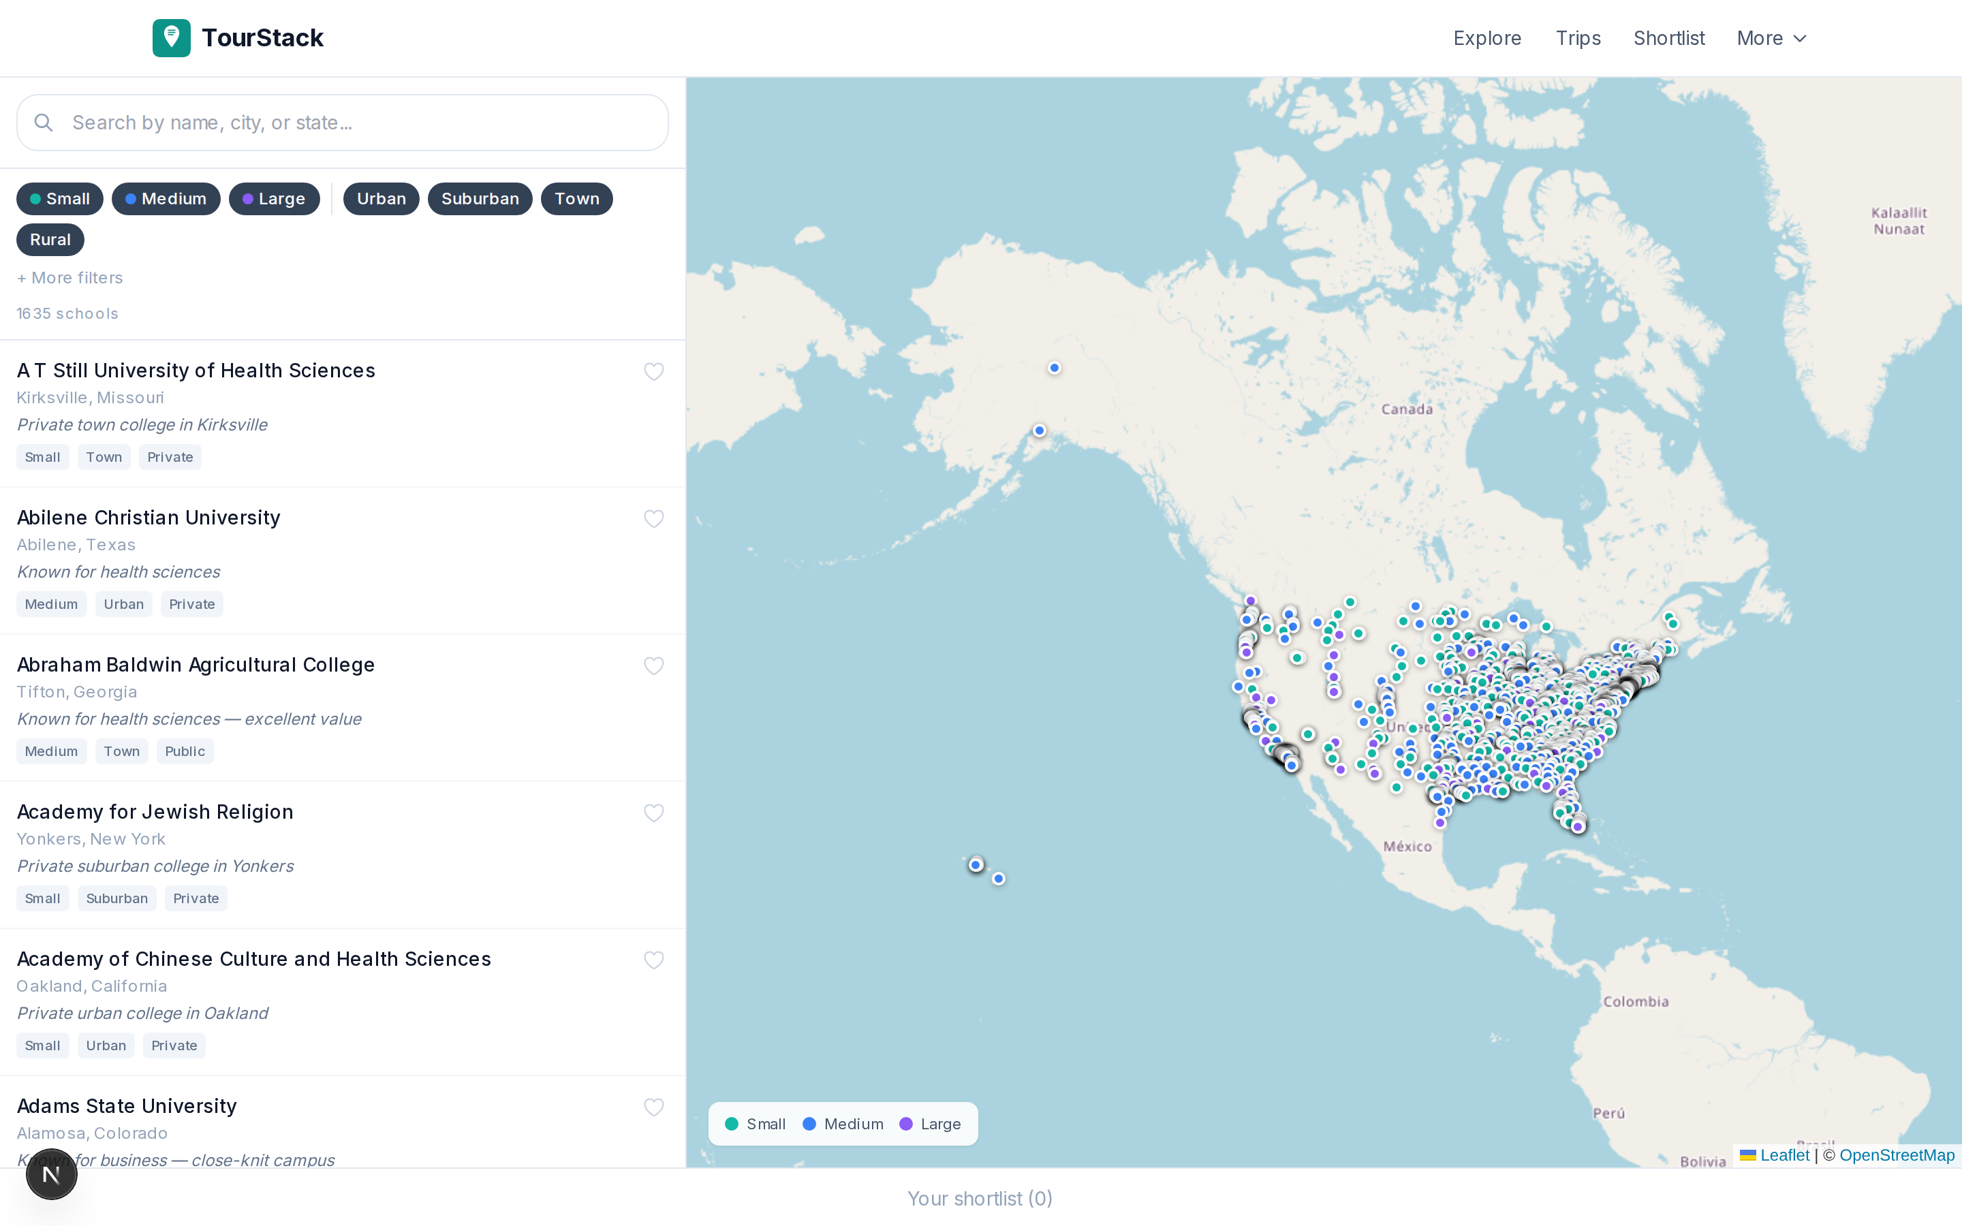Shortlist Abraham Baldwin Agricultural College heart icon
The height and width of the screenshot is (1226, 1962).
653,665
